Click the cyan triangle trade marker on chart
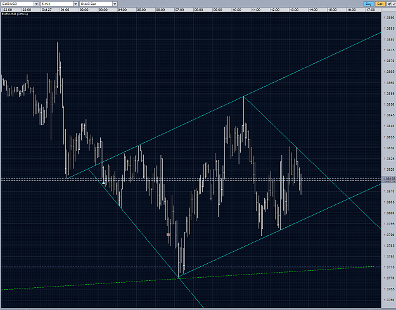This screenshot has height=310, width=396. coord(103,182)
